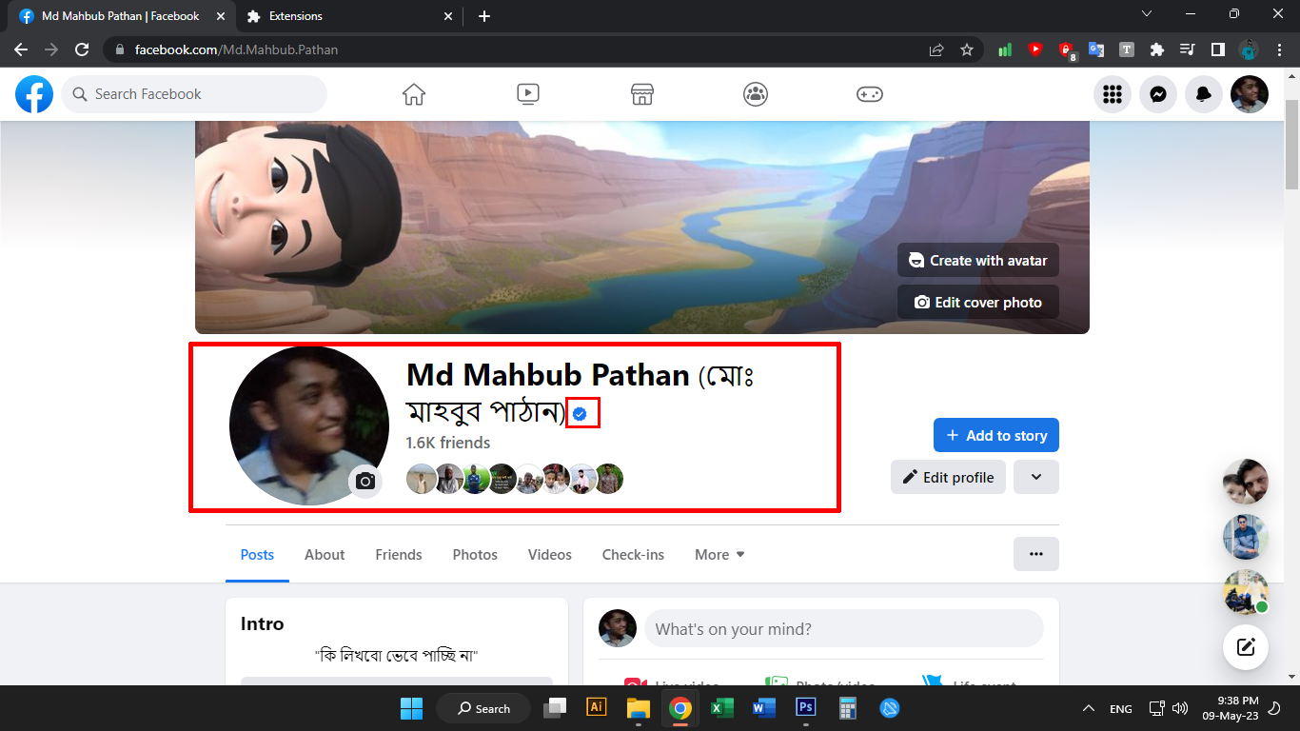1300x731 pixels.
Task: Open the More tab dropdown
Action: [719, 554]
